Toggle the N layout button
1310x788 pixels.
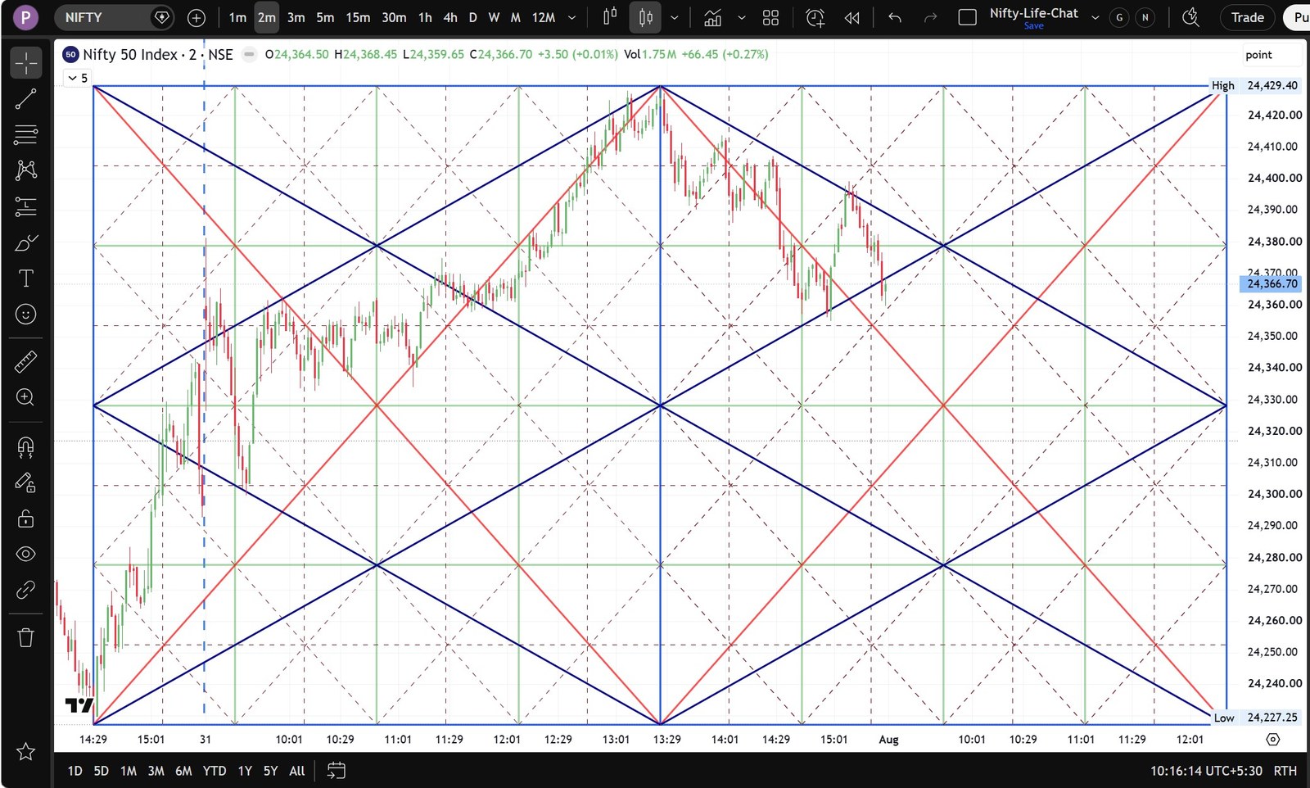(1145, 17)
